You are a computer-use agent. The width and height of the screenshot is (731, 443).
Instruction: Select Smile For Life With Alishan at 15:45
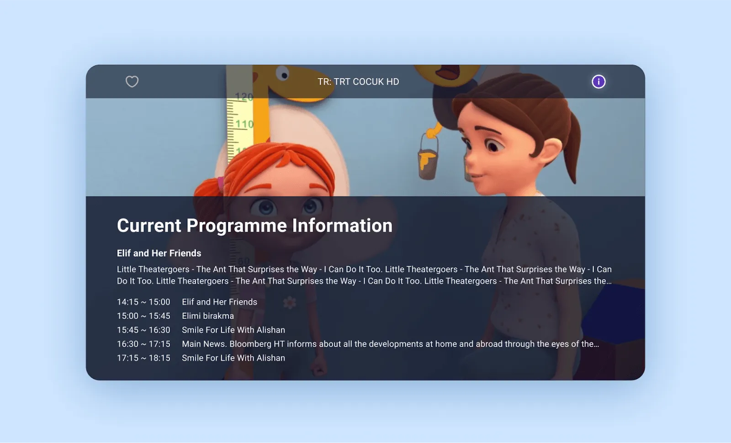coord(233,330)
